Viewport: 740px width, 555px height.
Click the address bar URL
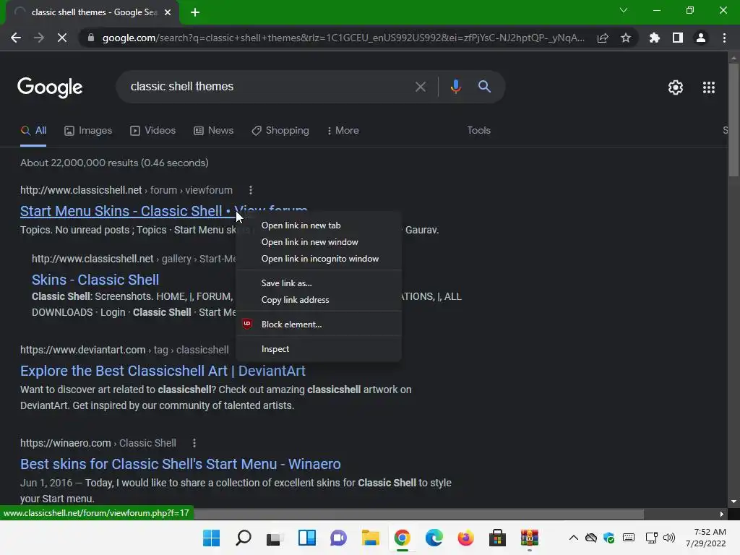pyautogui.click(x=343, y=38)
